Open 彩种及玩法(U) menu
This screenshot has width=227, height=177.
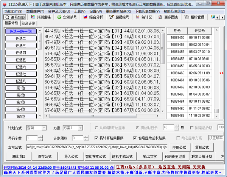point(59,11)
